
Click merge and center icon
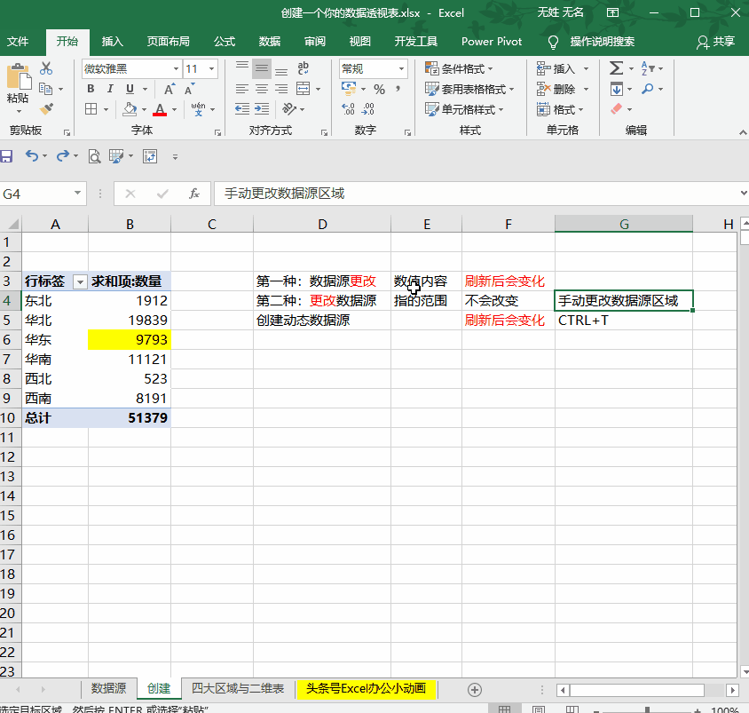pos(303,89)
